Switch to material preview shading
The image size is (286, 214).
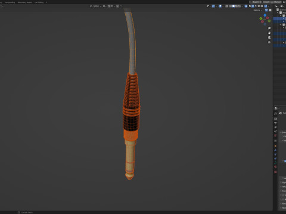click(237, 6)
